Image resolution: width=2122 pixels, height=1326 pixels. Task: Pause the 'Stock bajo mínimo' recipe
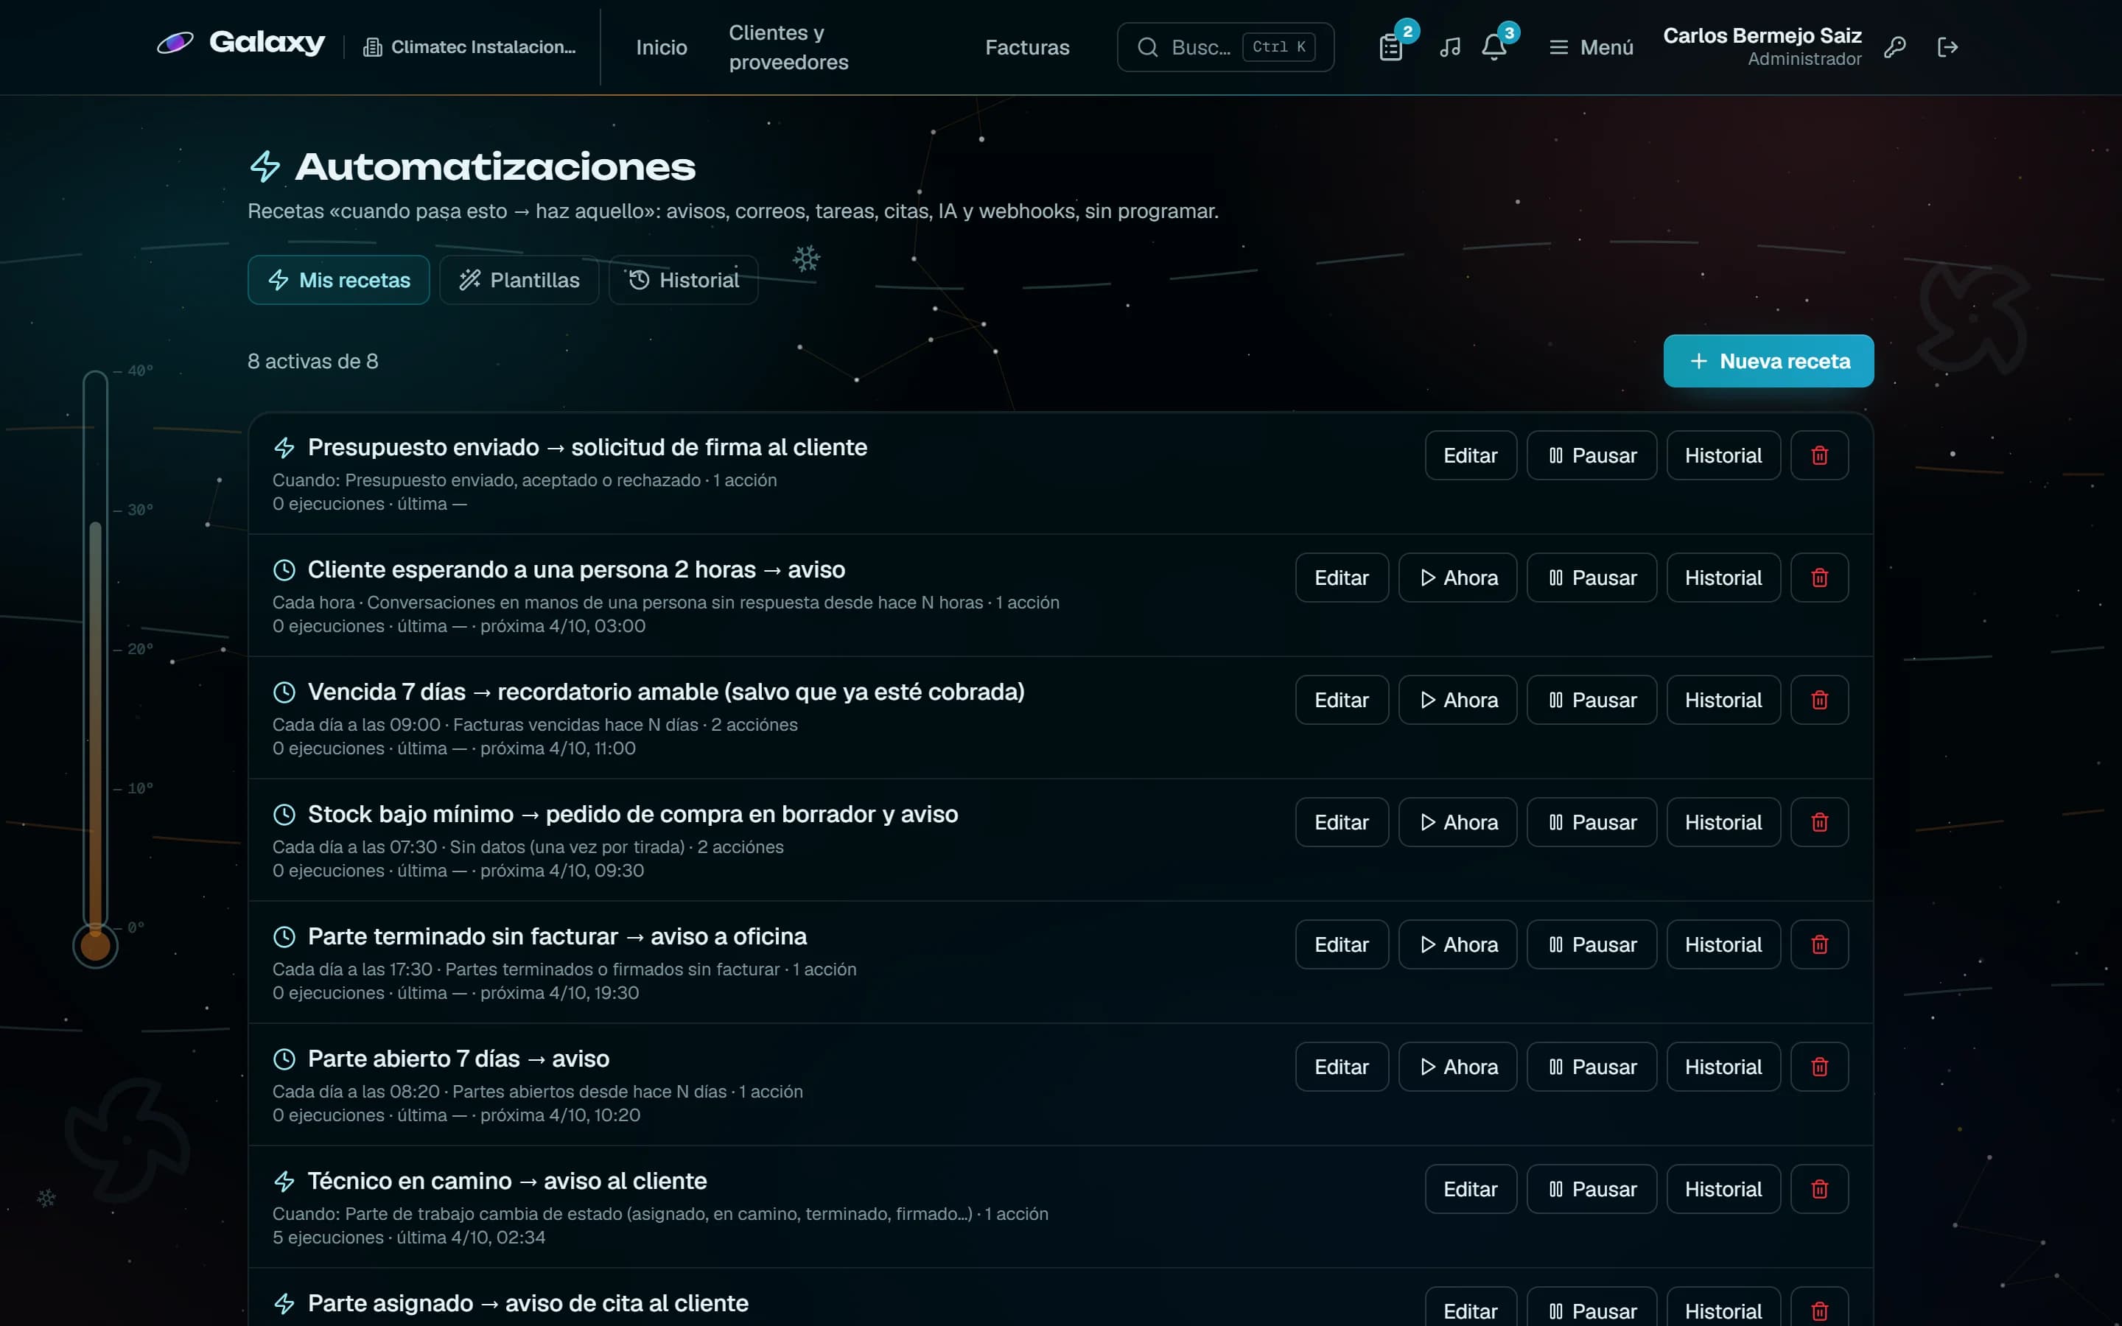[x=1591, y=821]
